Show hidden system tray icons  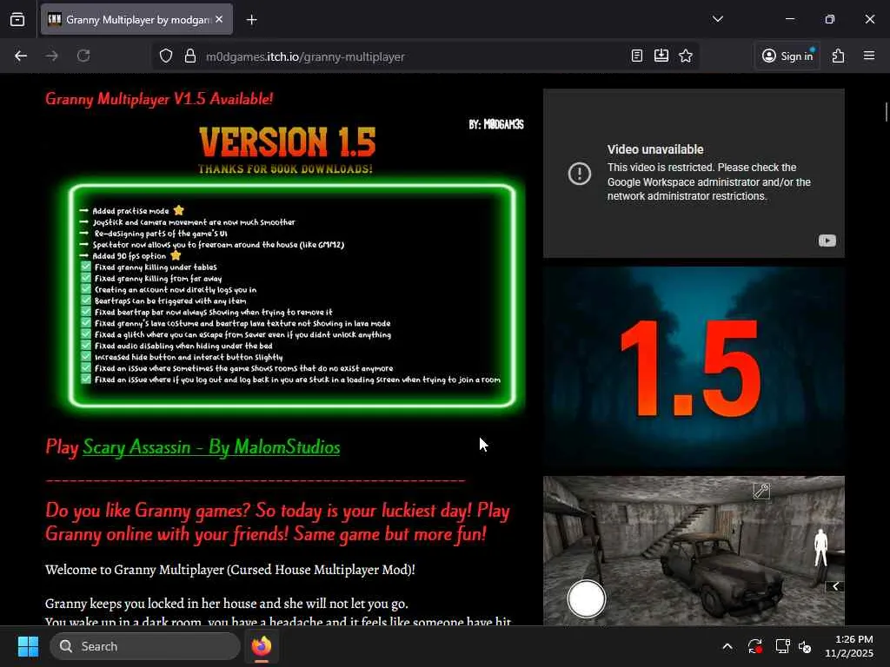(x=727, y=646)
